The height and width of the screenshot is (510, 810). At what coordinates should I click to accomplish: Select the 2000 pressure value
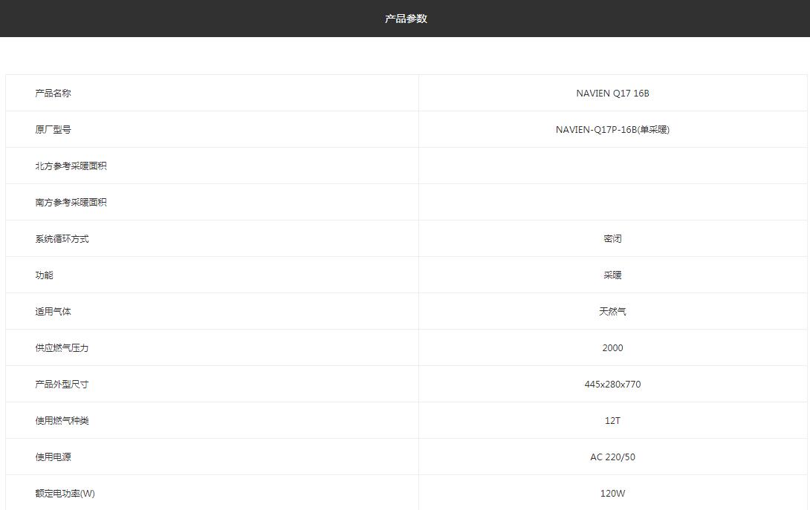coord(612,348)
